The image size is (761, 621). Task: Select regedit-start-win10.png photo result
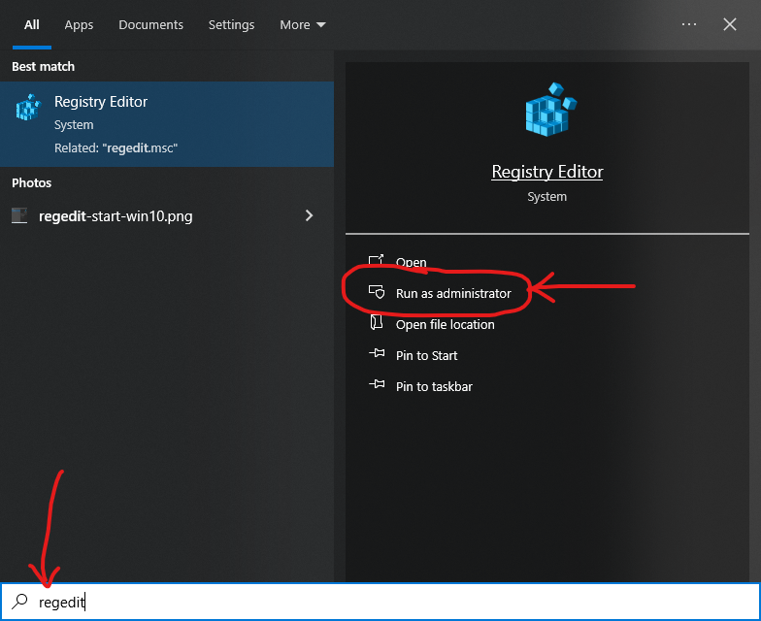click(167, 215)
